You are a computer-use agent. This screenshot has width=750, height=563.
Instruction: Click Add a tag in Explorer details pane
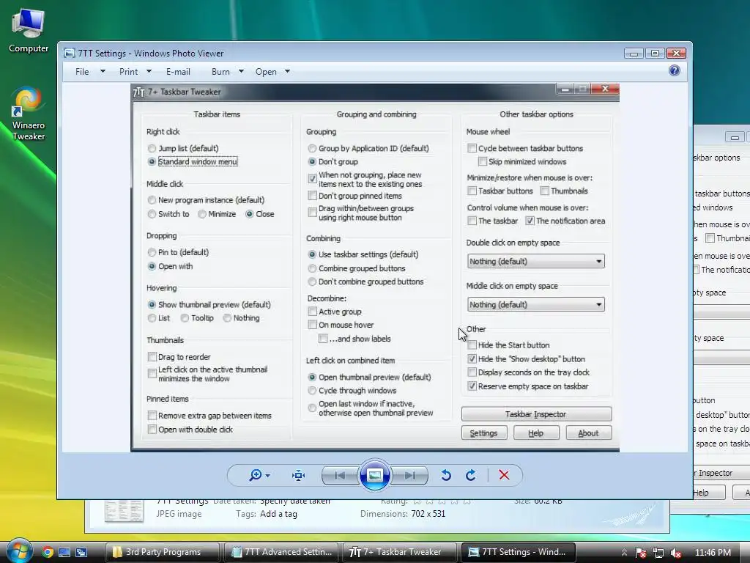(x=278, y=514)
